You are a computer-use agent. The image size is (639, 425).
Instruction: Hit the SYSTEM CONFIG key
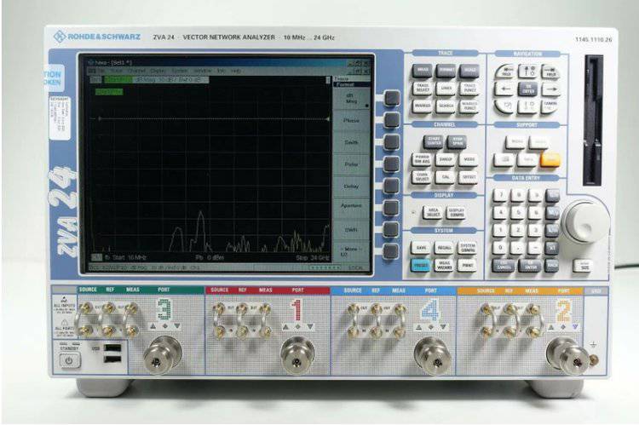[x=468, y=247]
